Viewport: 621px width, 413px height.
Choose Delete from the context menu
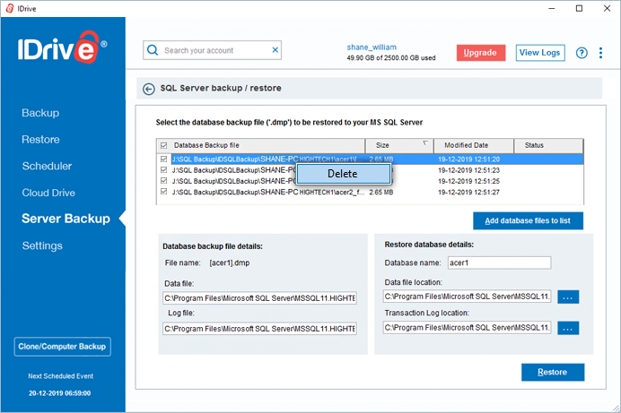pos(344,174)
